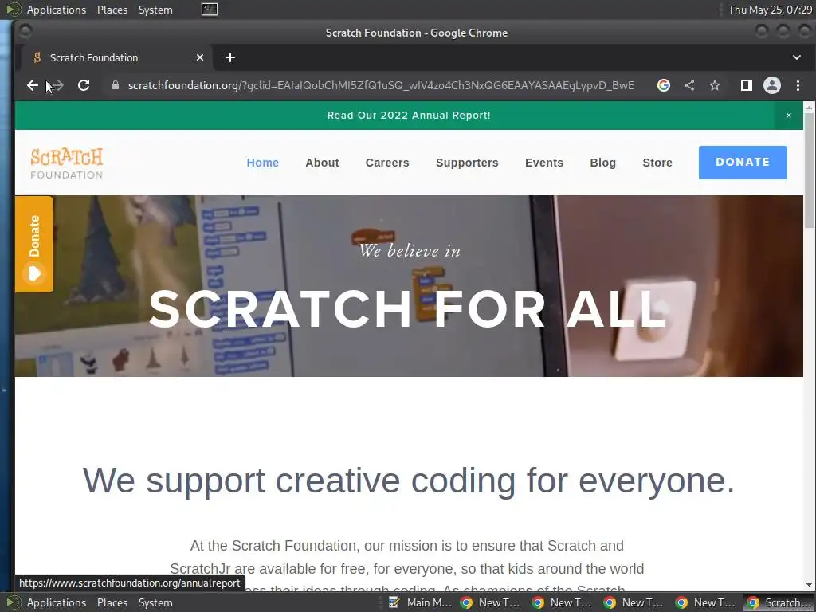Viewport: 816px width, 612px height.
Task: Launch the terminal icon in top panel
Action: click(210, 10)
